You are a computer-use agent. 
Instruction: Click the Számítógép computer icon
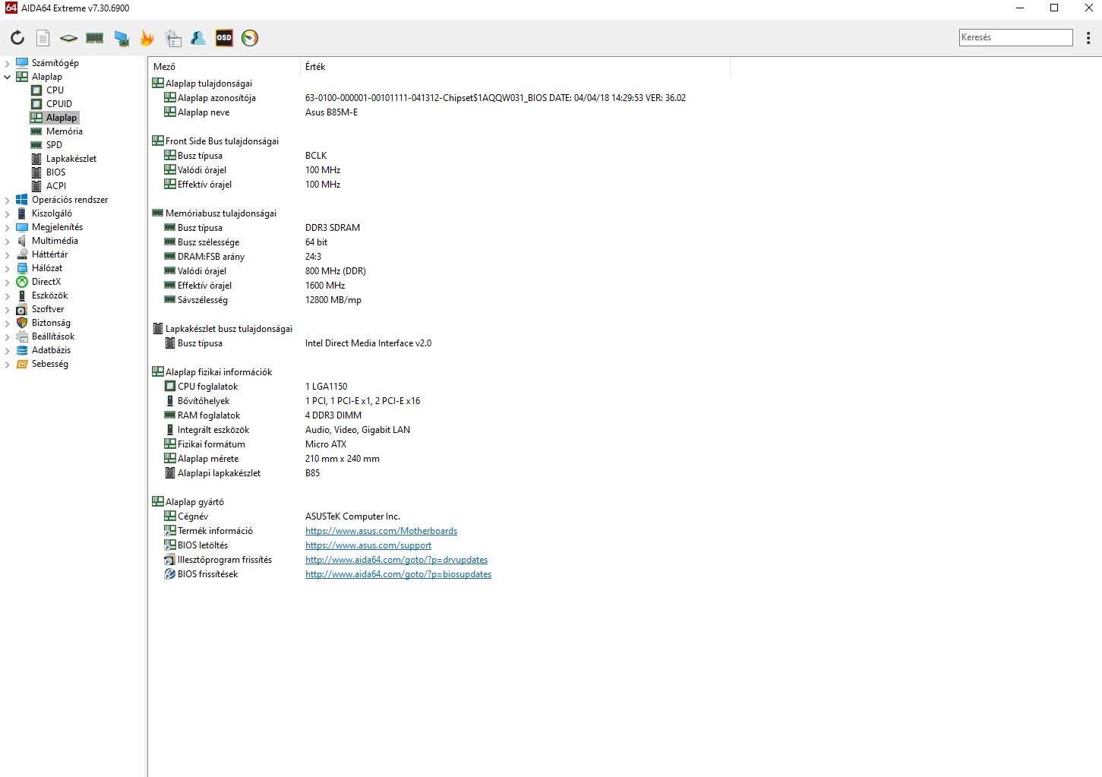[x=22, y=63]
